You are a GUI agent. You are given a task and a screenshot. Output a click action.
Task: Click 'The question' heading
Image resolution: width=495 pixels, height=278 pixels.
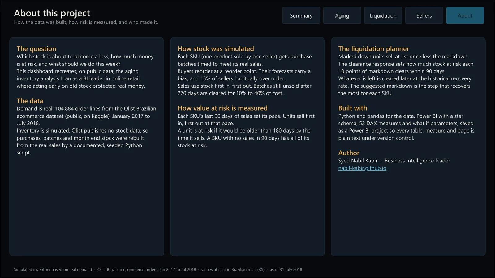37,49
